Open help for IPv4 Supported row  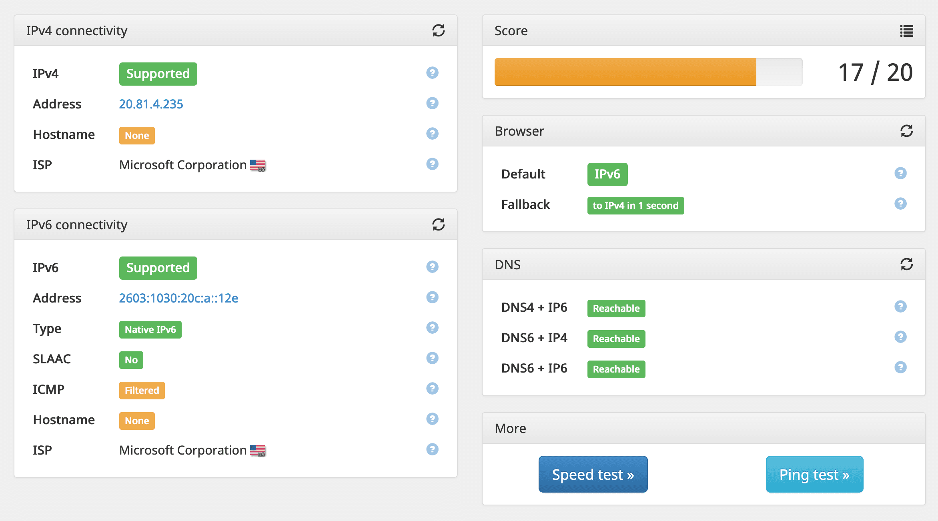coord(432,73)
